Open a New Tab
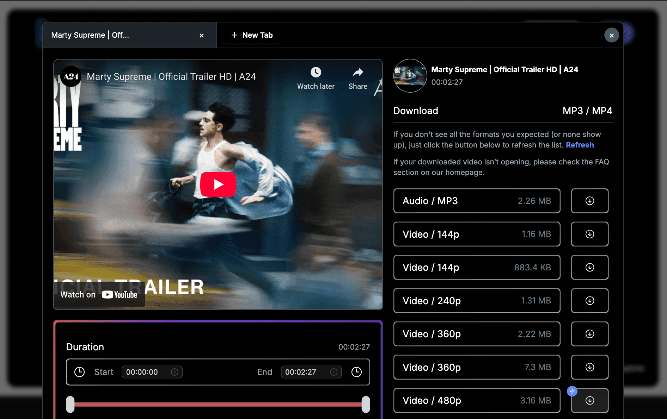Image resolution: width=667 pixels, height=419 pixels. pyautogui.click(x=252, y=35)
